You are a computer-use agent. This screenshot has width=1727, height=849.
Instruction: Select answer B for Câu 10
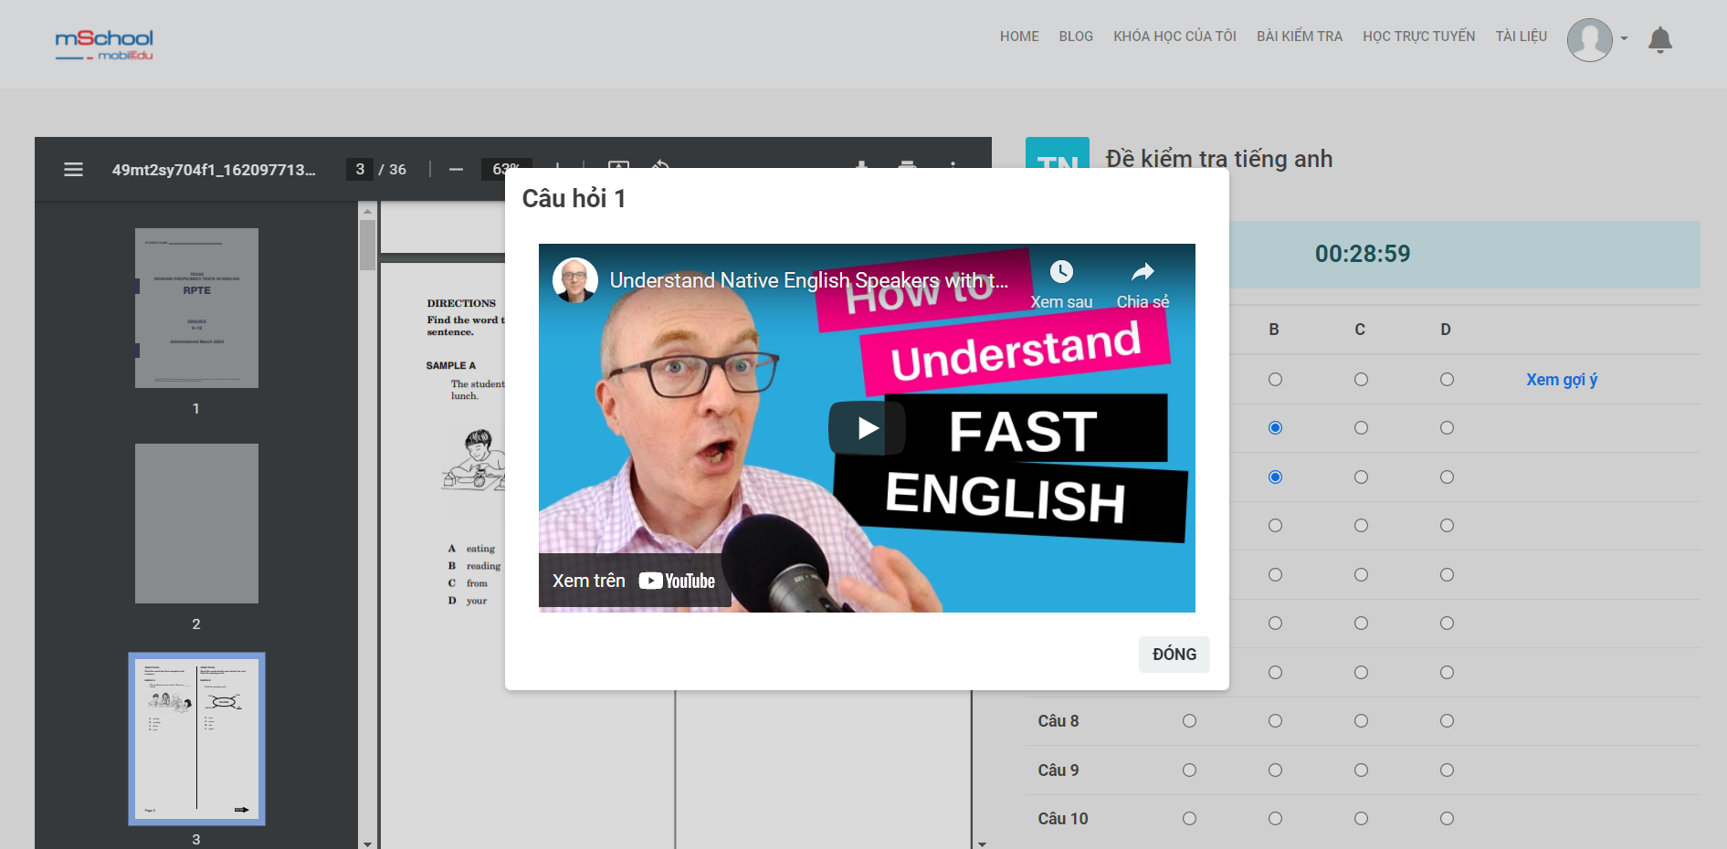[x=1275, y=819]
